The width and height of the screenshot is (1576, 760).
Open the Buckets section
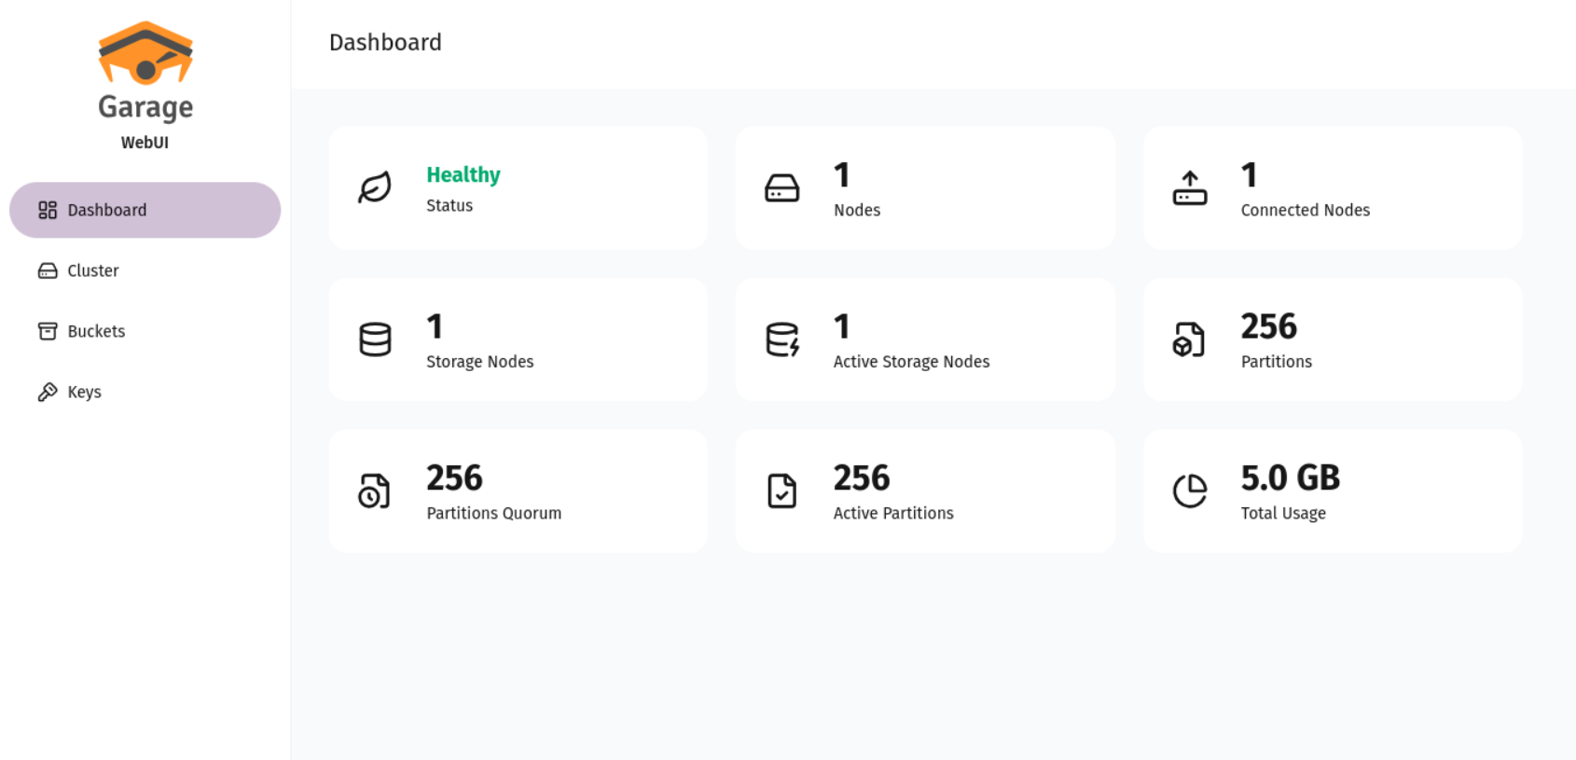(95, 331)
